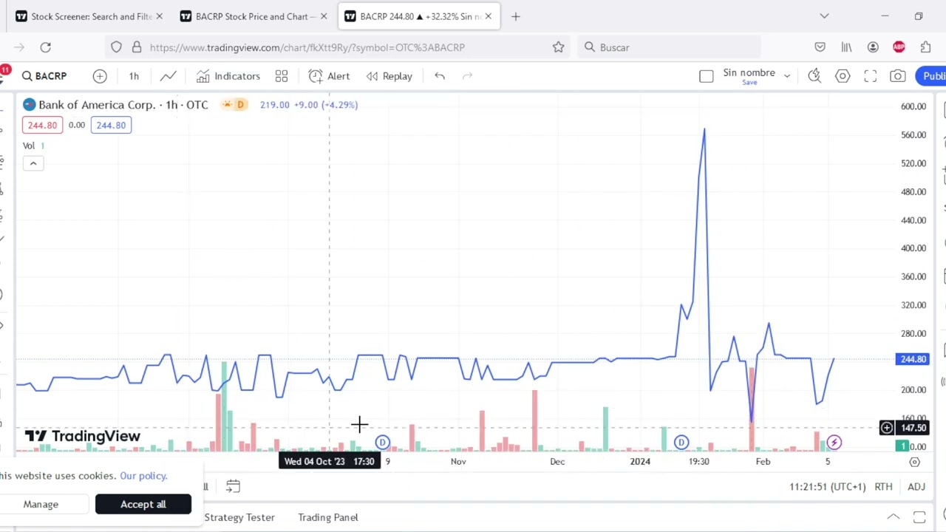The width and height of the screenshot is (946, 532).
Task: Open the 1h interval selector
Action: coord(134,76)
